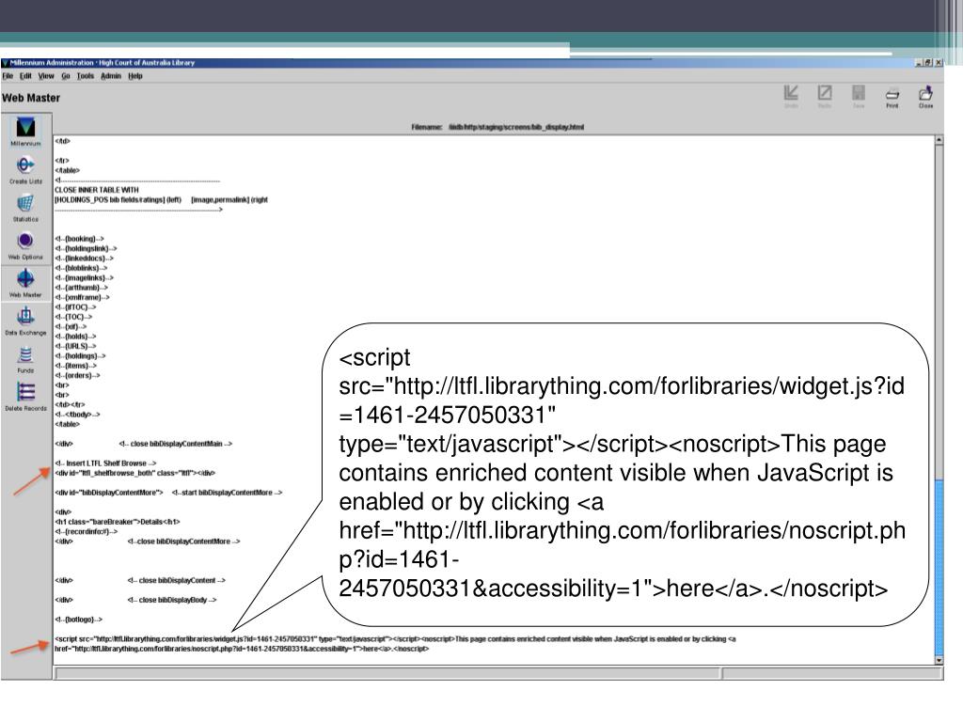
Task: Click the line '<!--{URLS}-->'
Action: tap(75, 346)
